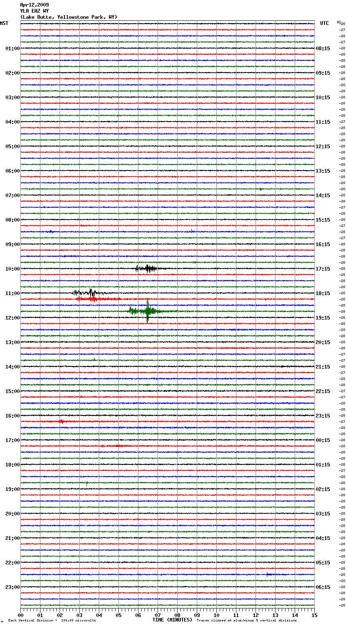347x626 pixels.
Task: Choose the 16:15 UTC time label
Action: [x=323, y=244]
